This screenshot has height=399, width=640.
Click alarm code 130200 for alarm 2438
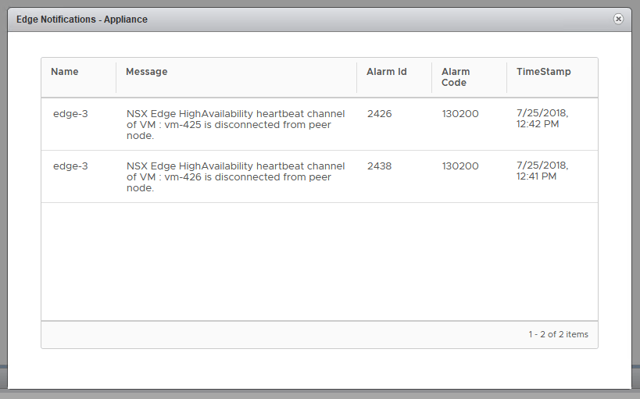click(460, 166)
